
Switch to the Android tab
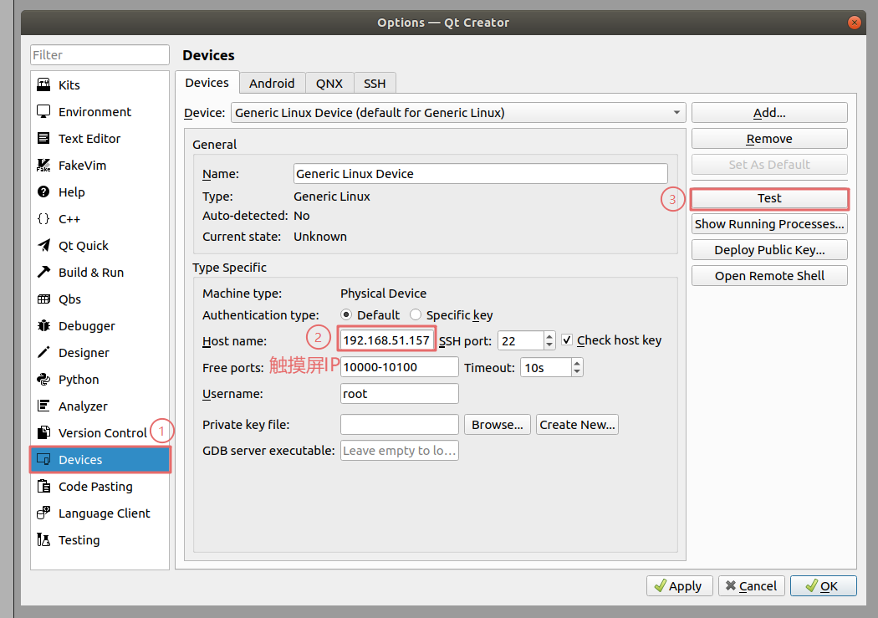[272, 83]
